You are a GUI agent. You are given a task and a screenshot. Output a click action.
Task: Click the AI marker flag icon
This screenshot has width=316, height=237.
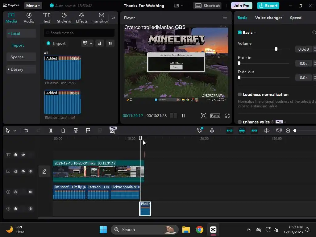tap(76, 131)
